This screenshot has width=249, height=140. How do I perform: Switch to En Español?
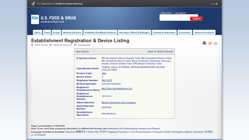tap(181, 13)
